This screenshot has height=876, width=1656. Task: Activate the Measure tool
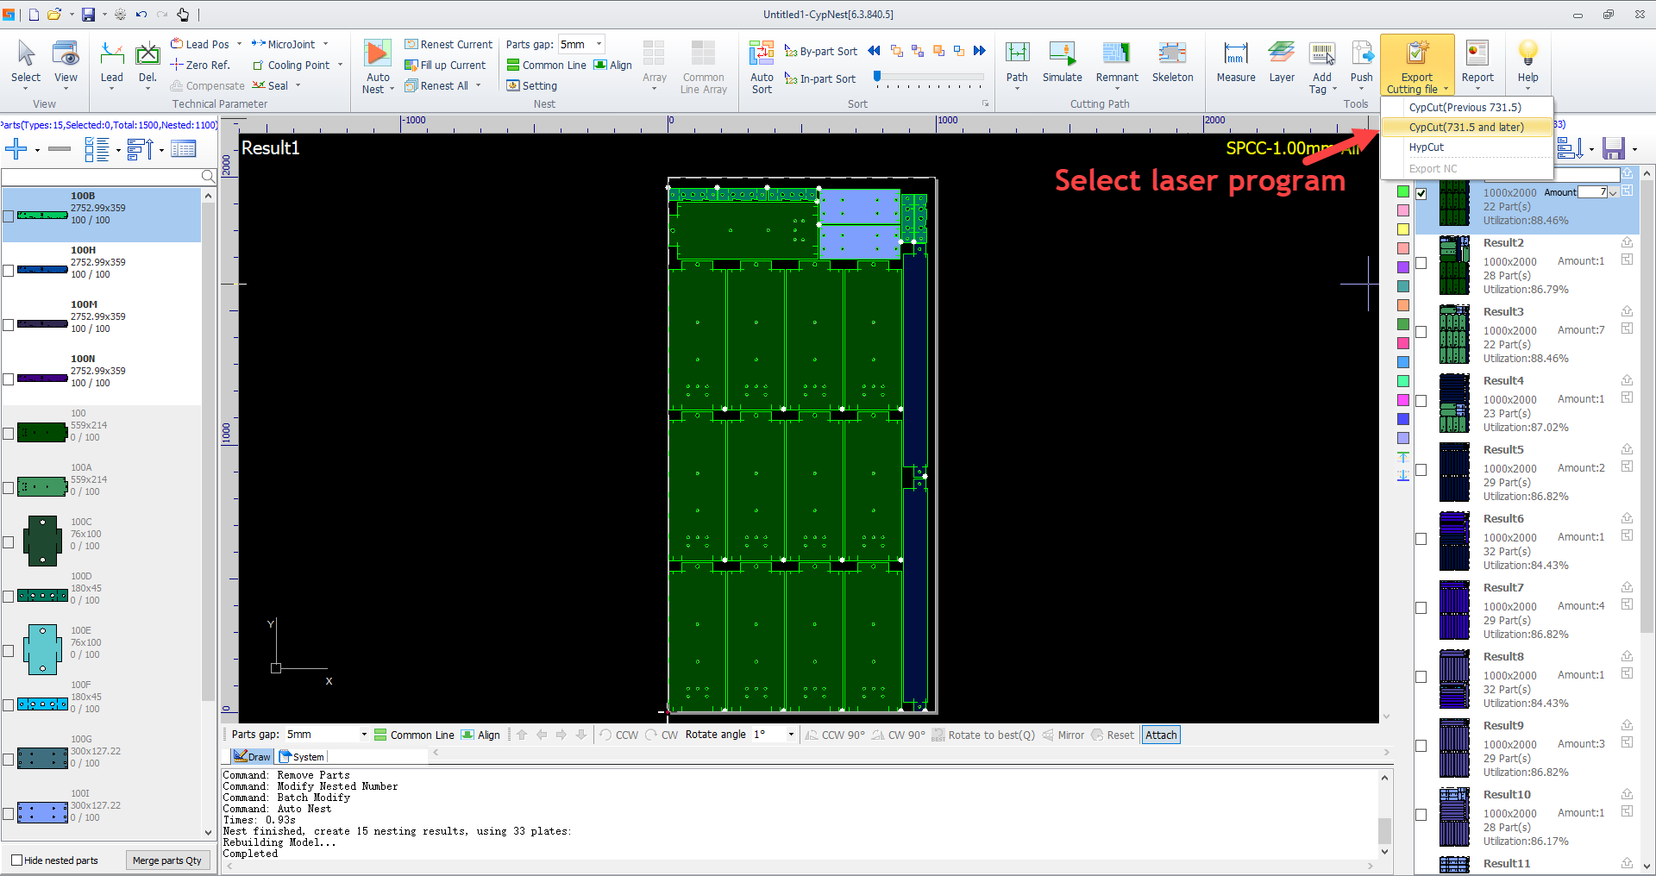(1236, 61)
